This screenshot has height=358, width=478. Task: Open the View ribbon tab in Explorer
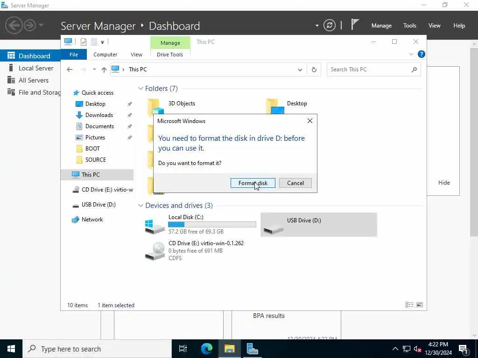(137, 55)
